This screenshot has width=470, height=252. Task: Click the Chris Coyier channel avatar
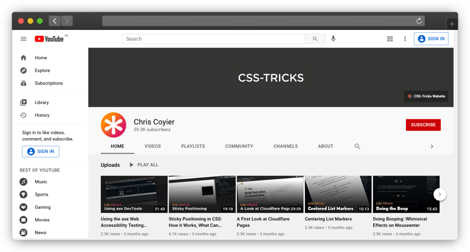[x=113, y=125]
